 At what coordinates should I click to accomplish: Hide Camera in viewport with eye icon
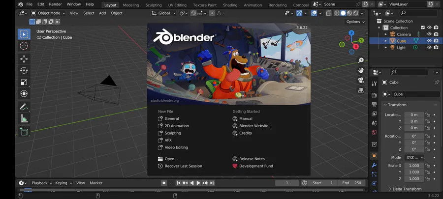point(429,34)
